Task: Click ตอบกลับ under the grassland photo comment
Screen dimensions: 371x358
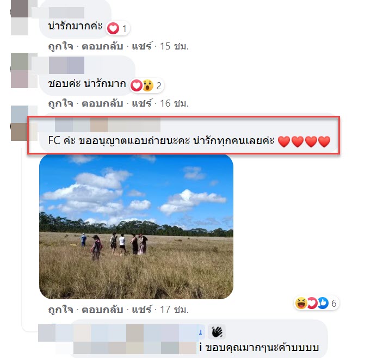Action: coord(102,310)
